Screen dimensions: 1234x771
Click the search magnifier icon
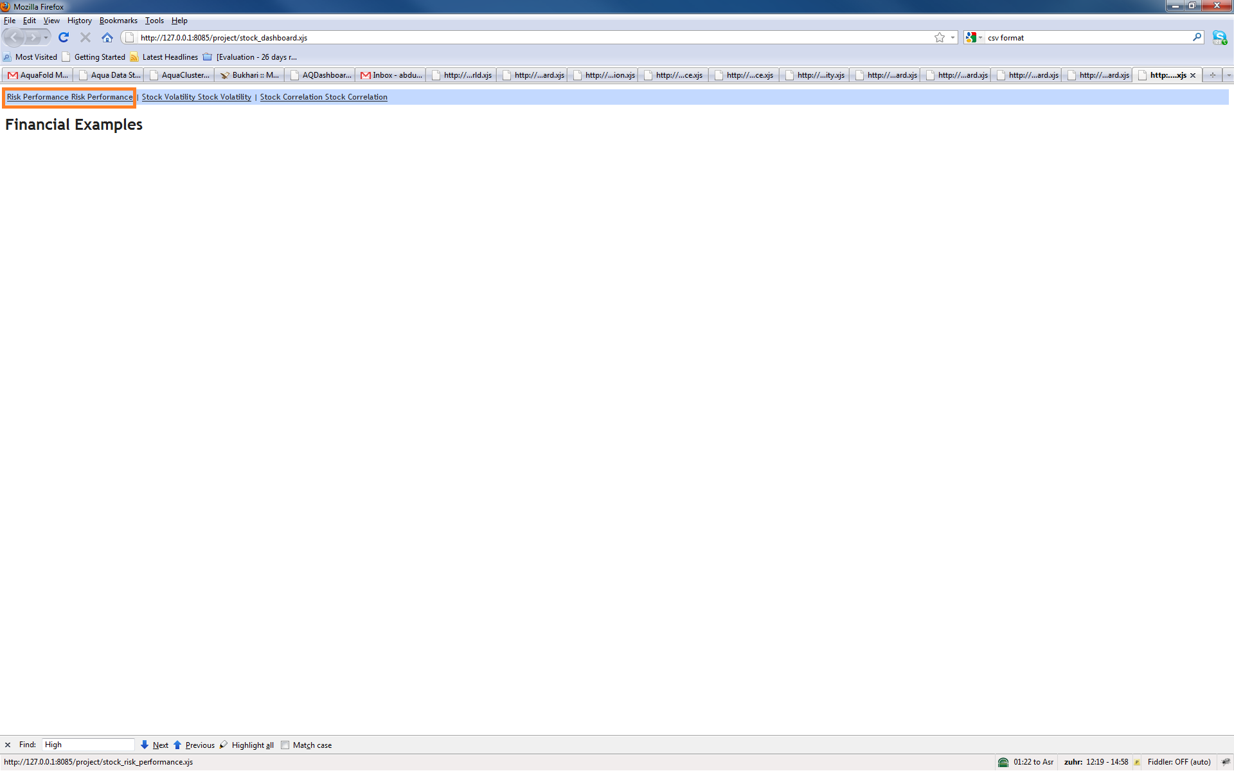tap(1197, 37)
